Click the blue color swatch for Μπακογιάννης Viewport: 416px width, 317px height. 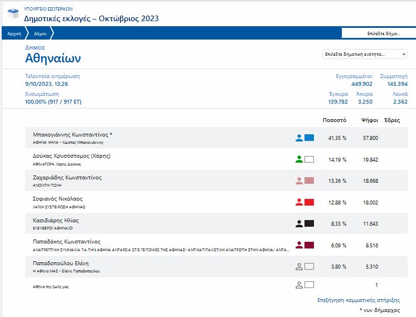309,138
